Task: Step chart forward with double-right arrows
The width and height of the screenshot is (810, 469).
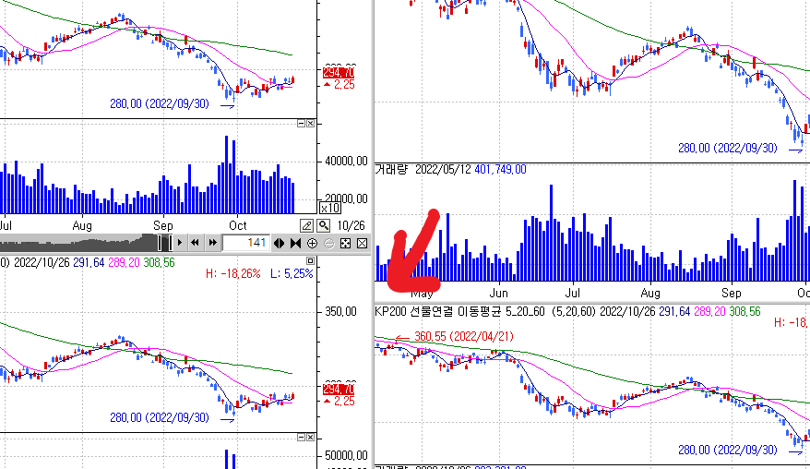Action: (x=212, y=243)
